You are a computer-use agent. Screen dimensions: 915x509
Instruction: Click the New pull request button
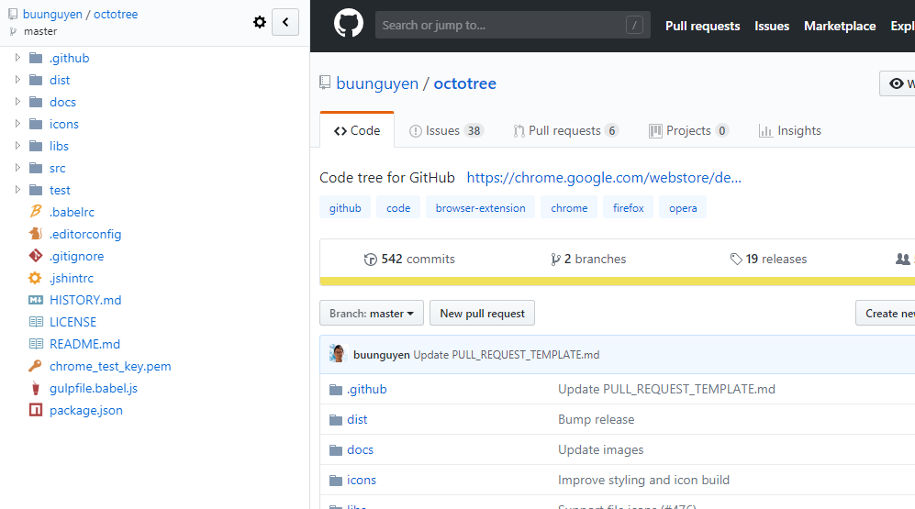coord(482,313)
